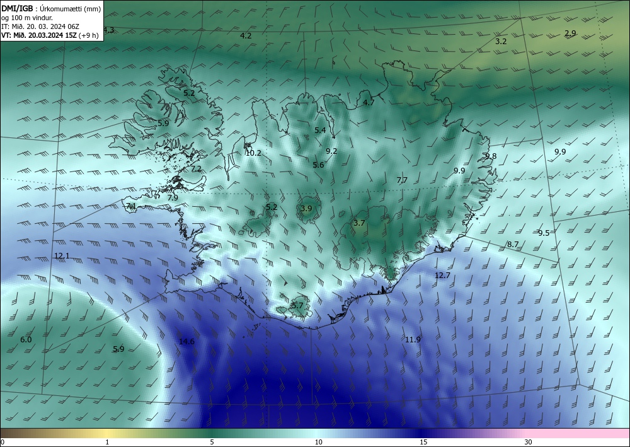Click the 5.4 value in north Iceland

[320, 131]
